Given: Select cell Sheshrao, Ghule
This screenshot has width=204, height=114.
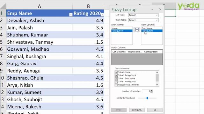Looking at the screenshot, I should coord(39,78).
